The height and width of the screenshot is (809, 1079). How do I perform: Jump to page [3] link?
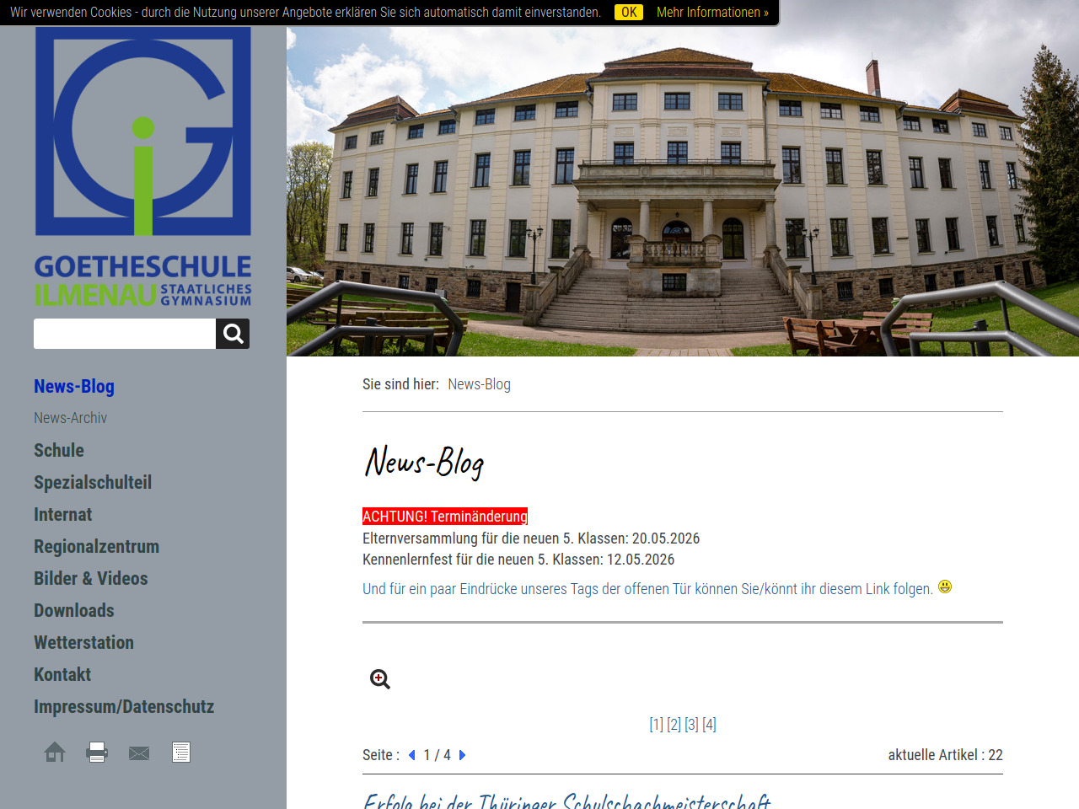691,725
